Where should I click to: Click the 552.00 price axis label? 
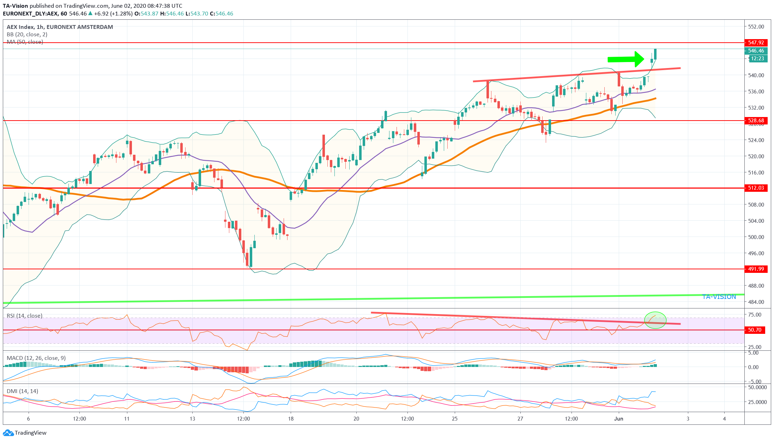click(x=756, y=27)
